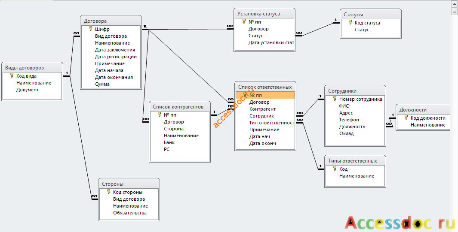458x232 pixels.
Task: Click the key icon beside Код статуса
Action: point(350,22)
